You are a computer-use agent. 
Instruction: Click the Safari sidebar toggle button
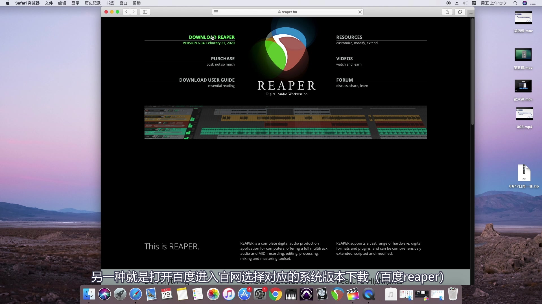[145, 12]
